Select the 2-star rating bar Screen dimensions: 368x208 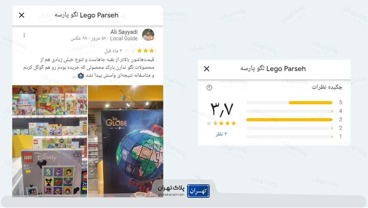289,128
